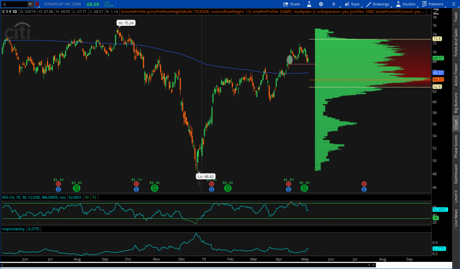The height and width of the screenshot is (269, 460).
Task: Open the Active Trader sidebar tab
Action: [x=456, y=74]
